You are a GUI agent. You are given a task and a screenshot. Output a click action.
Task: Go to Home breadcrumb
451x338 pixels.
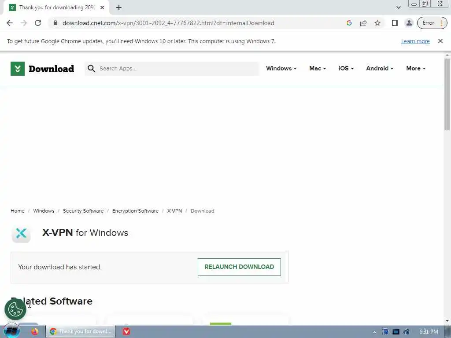pos(18,211)
